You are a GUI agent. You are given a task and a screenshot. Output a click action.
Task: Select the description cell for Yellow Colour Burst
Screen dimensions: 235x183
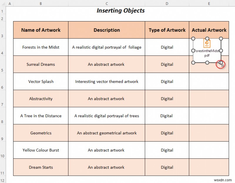pyautogui.click(x=107, y=150)
